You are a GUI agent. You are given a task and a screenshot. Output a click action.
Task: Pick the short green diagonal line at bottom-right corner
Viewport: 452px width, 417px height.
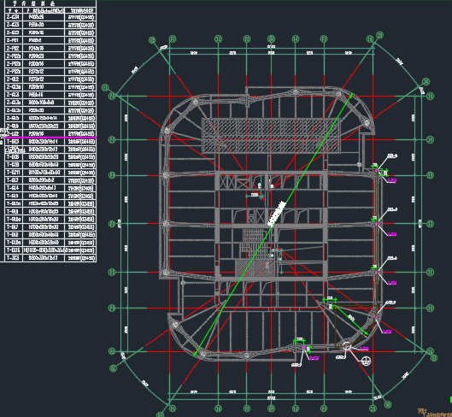(351, 320)
